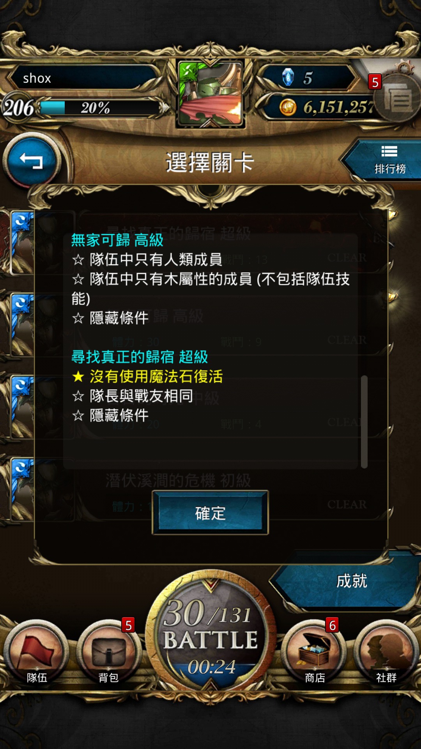Tap the gold coin currency icon
The width and height of the screenshot is (421, 749).
point(288,107)
